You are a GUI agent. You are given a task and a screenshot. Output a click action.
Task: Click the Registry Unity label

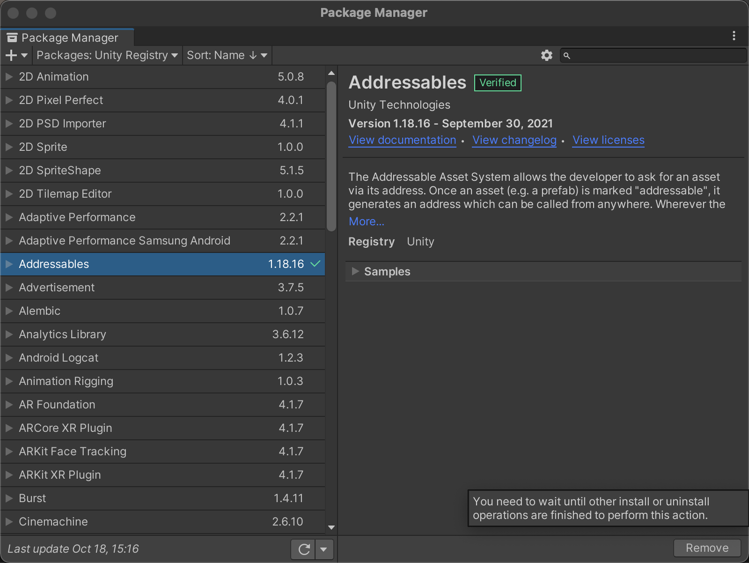[x=391, y=242]
